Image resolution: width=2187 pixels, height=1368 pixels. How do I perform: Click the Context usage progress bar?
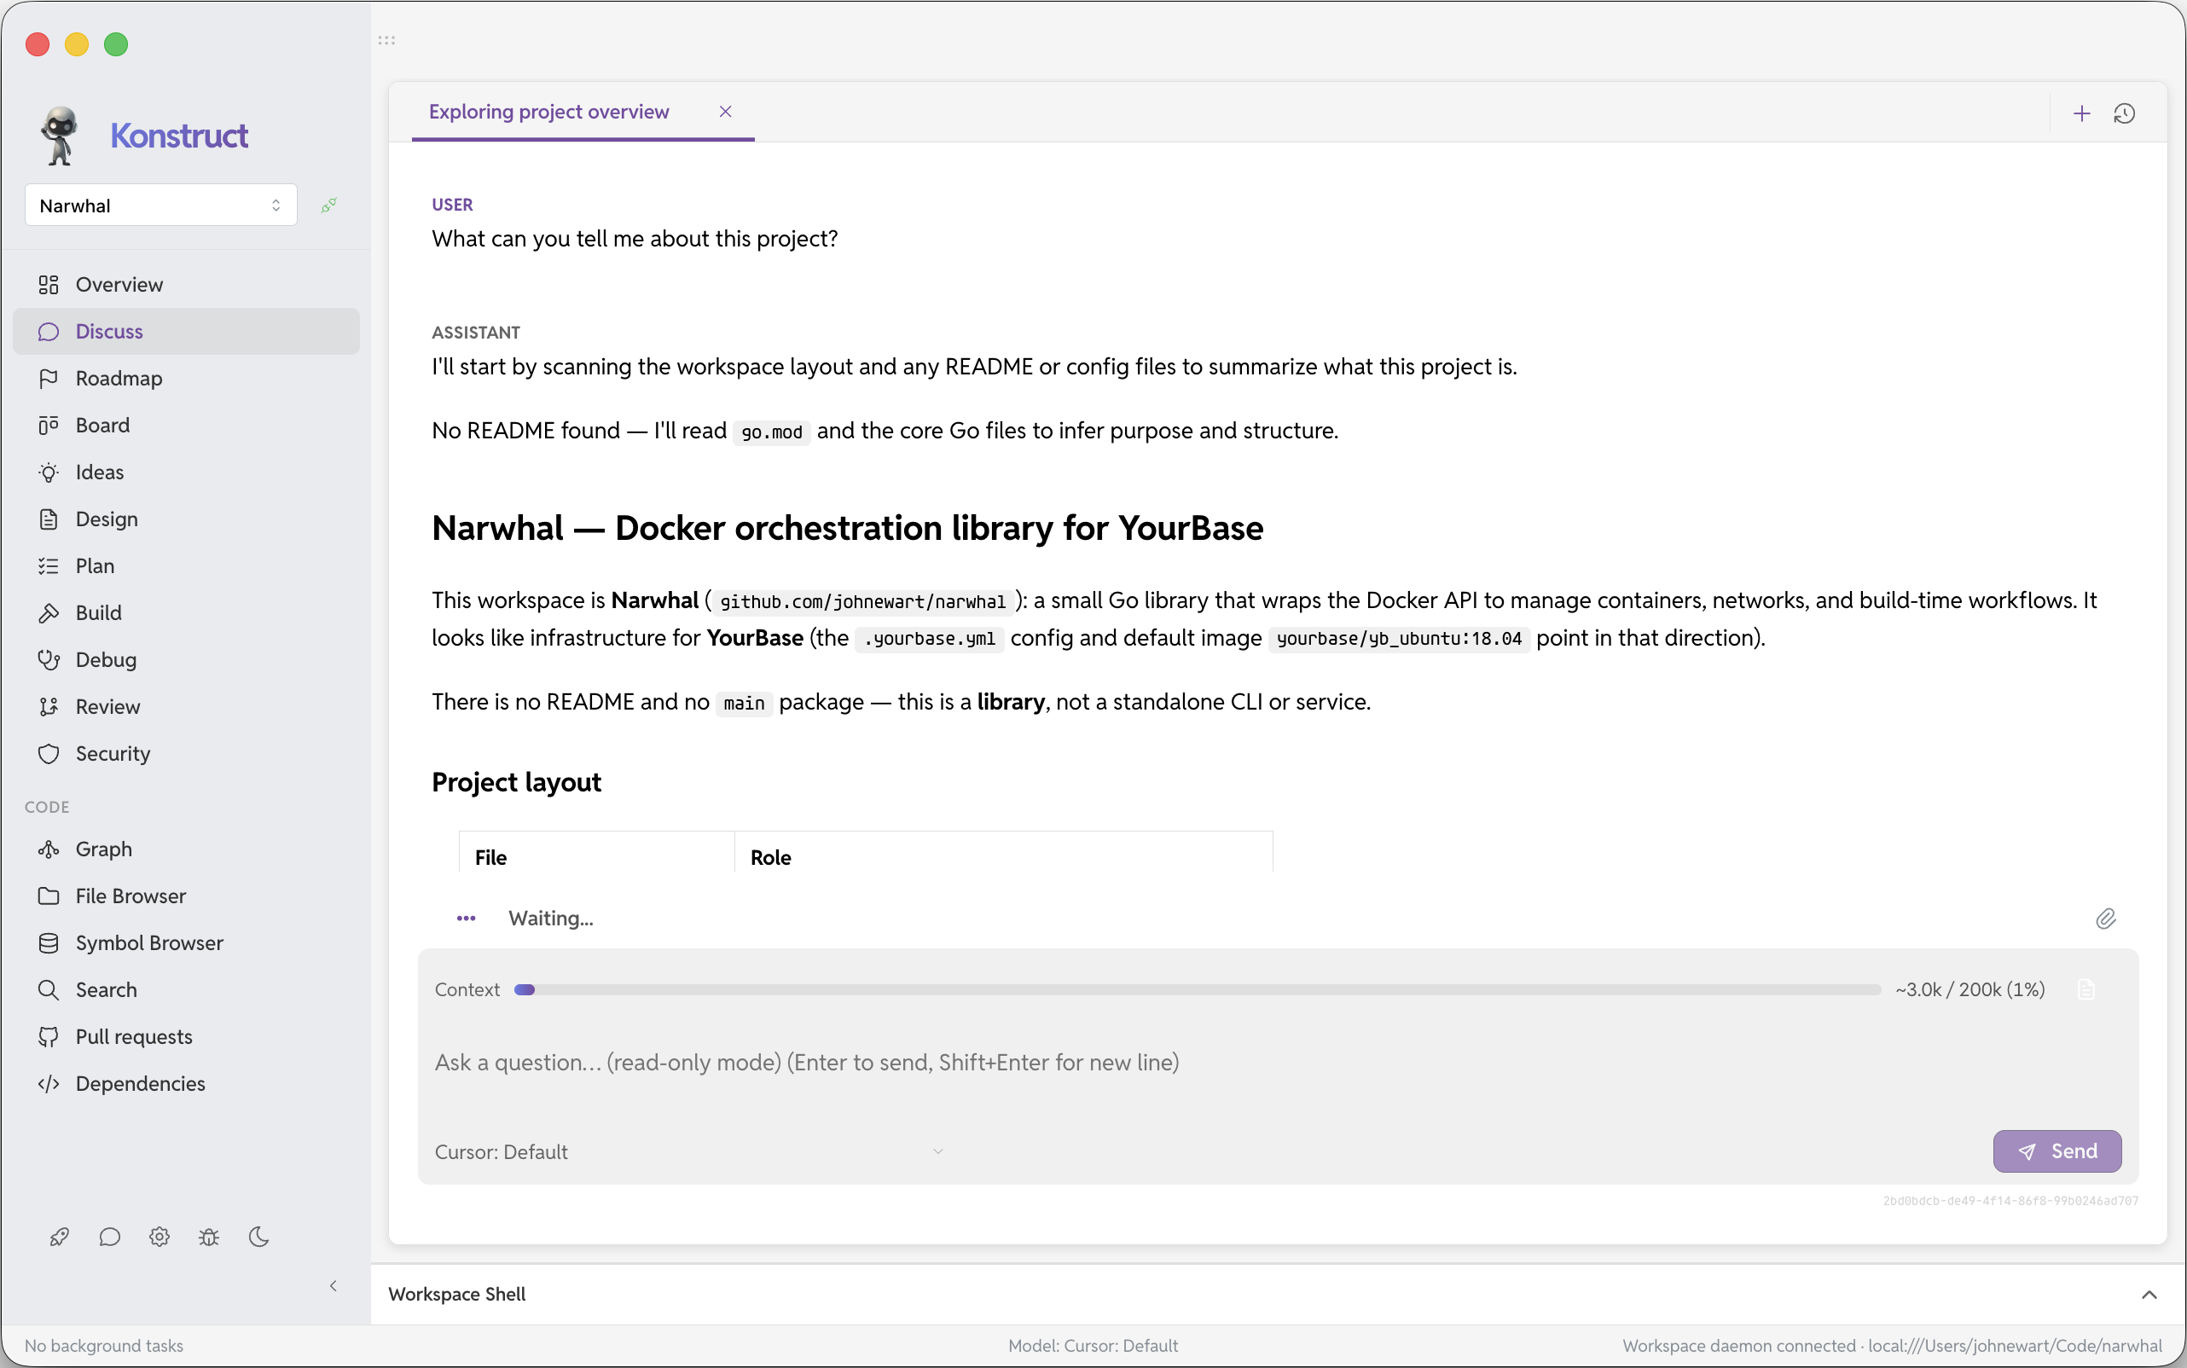1197,990
